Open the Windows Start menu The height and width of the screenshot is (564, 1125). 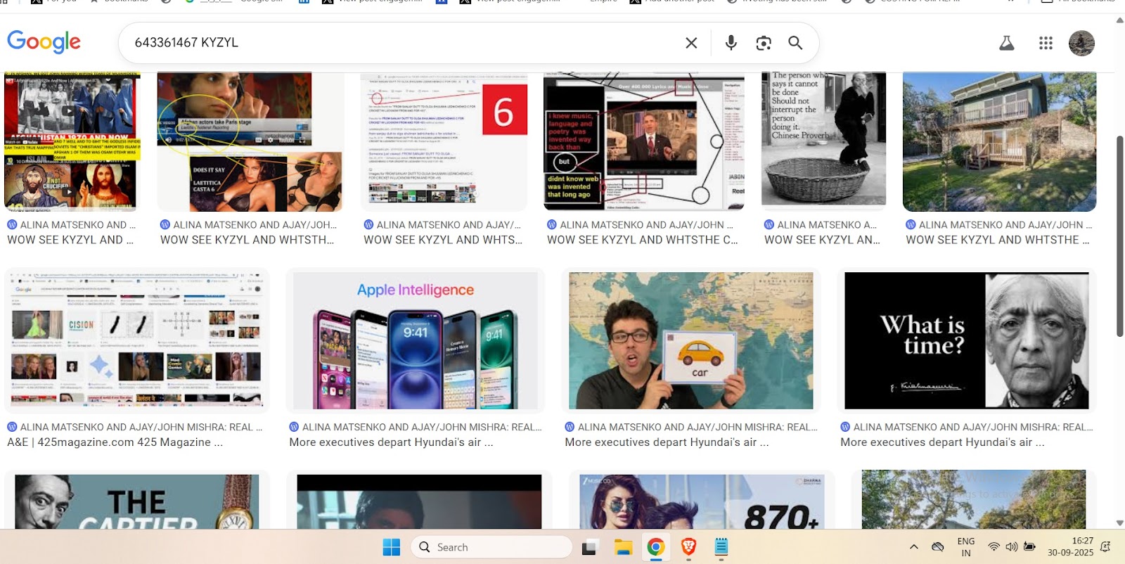(391, 546)
